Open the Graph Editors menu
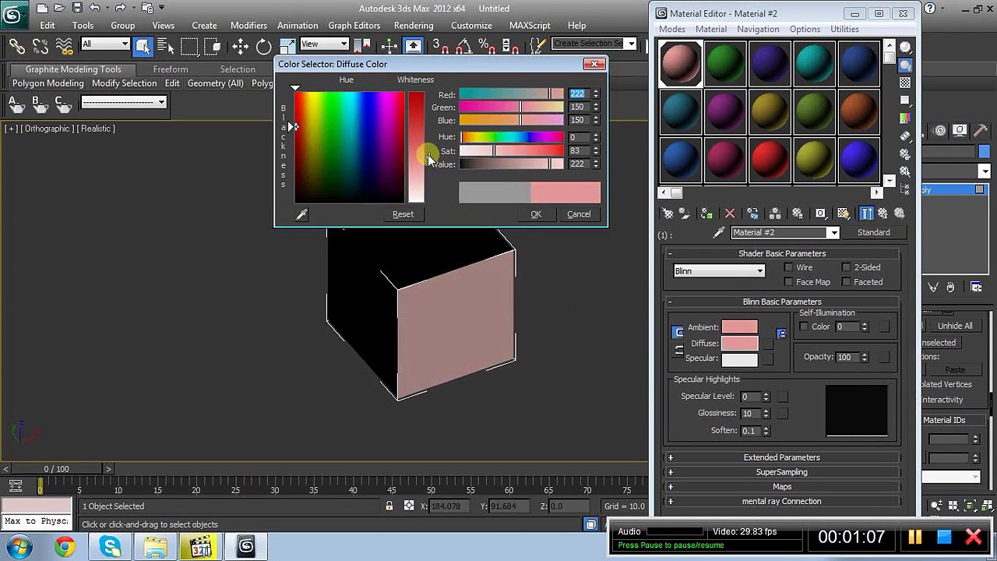This screenshot has height=561, width=997. tap(354, 25)
